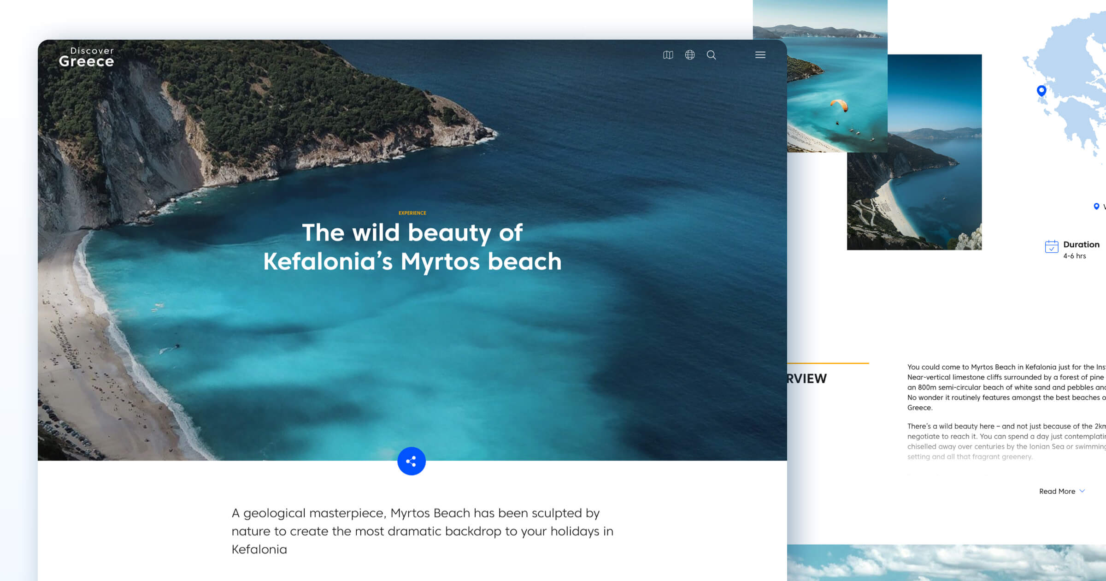
Task: Open the paraglider beach photo
Action: 837,76
